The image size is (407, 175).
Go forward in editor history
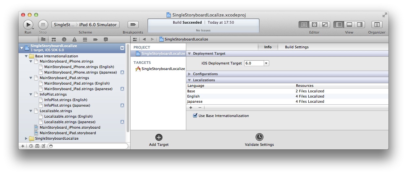(152, 39)
